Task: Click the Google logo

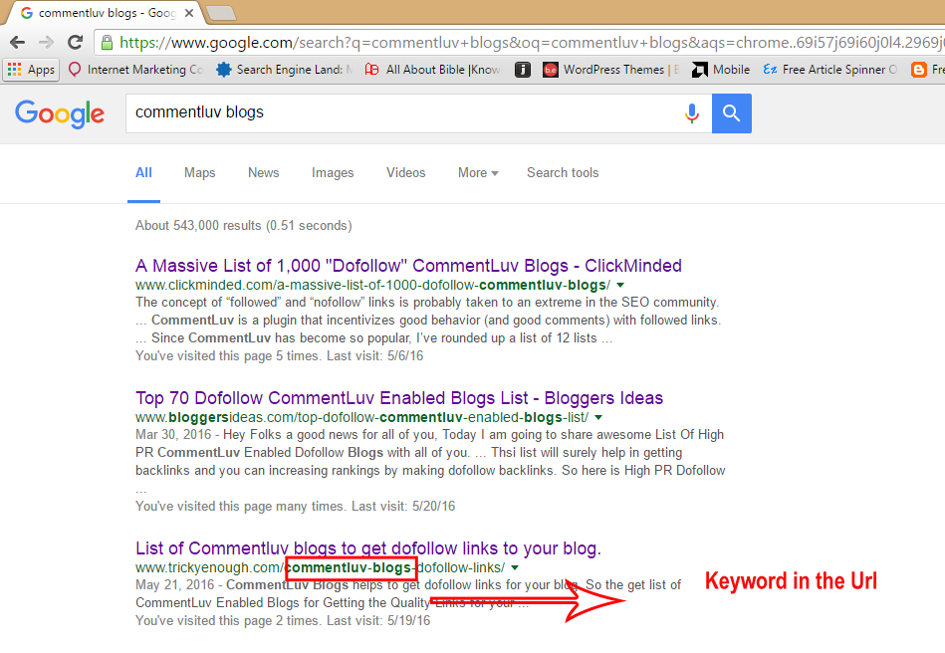Action: 60,113
